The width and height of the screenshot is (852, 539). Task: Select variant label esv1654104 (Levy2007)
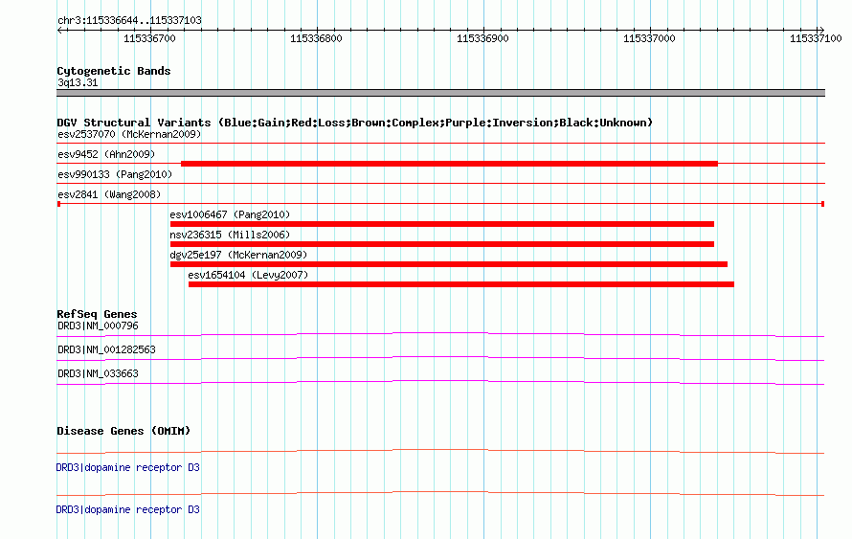point(248,275)
